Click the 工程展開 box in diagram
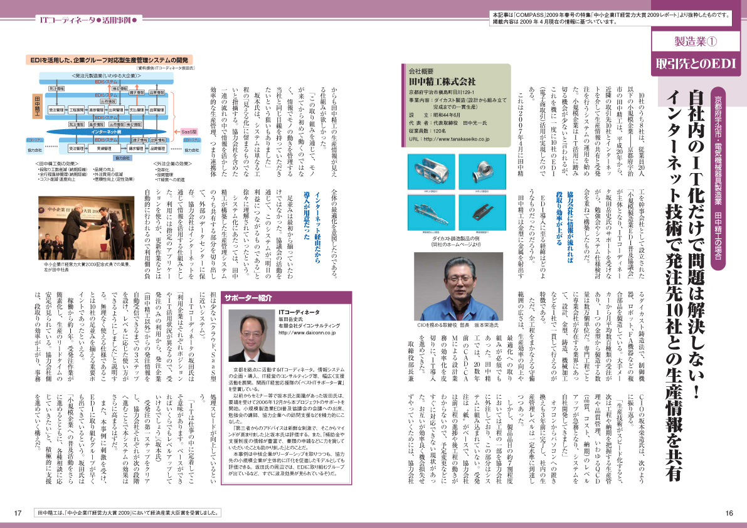This screenshot has width=747, height=528. (x=77, y=110)
